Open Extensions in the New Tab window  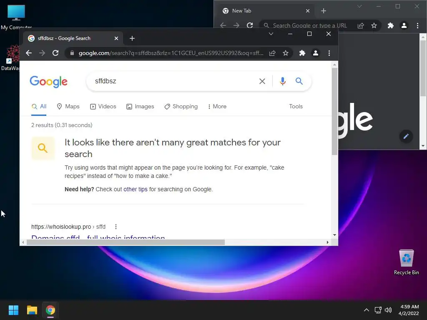tap(390, 25)
